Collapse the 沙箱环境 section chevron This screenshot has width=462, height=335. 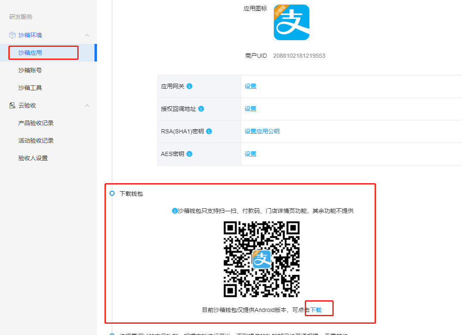[87, 35]
